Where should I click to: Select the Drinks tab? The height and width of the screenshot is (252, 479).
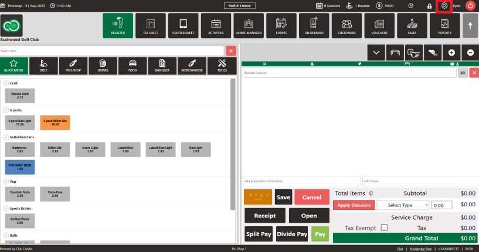[x=103, y=66]
